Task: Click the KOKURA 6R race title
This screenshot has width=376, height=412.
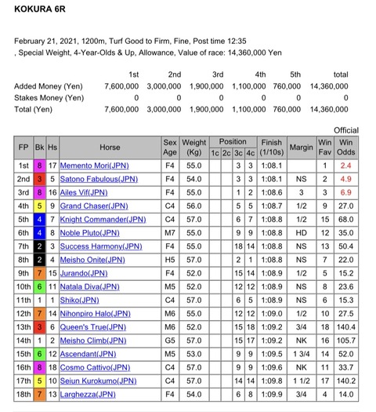Action: [40, 9]
